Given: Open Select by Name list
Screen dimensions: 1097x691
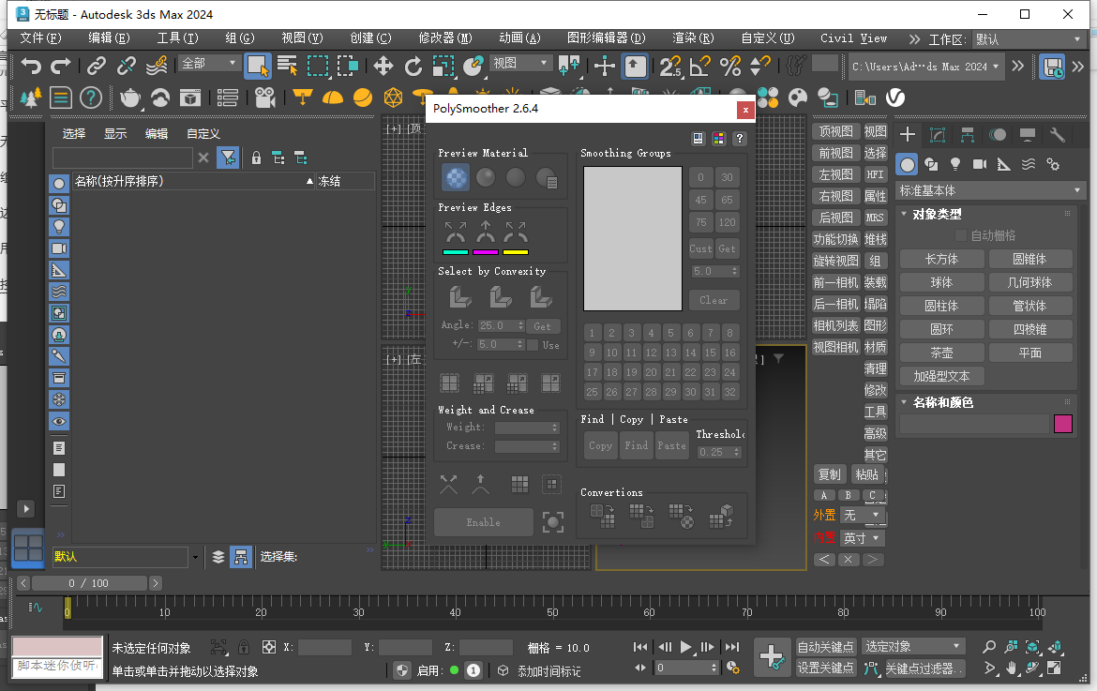Looking at the screenshot, I should pos(288,66).
